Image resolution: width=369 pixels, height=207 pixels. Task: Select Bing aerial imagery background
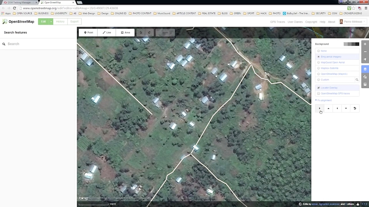click(x=337, y=57)
